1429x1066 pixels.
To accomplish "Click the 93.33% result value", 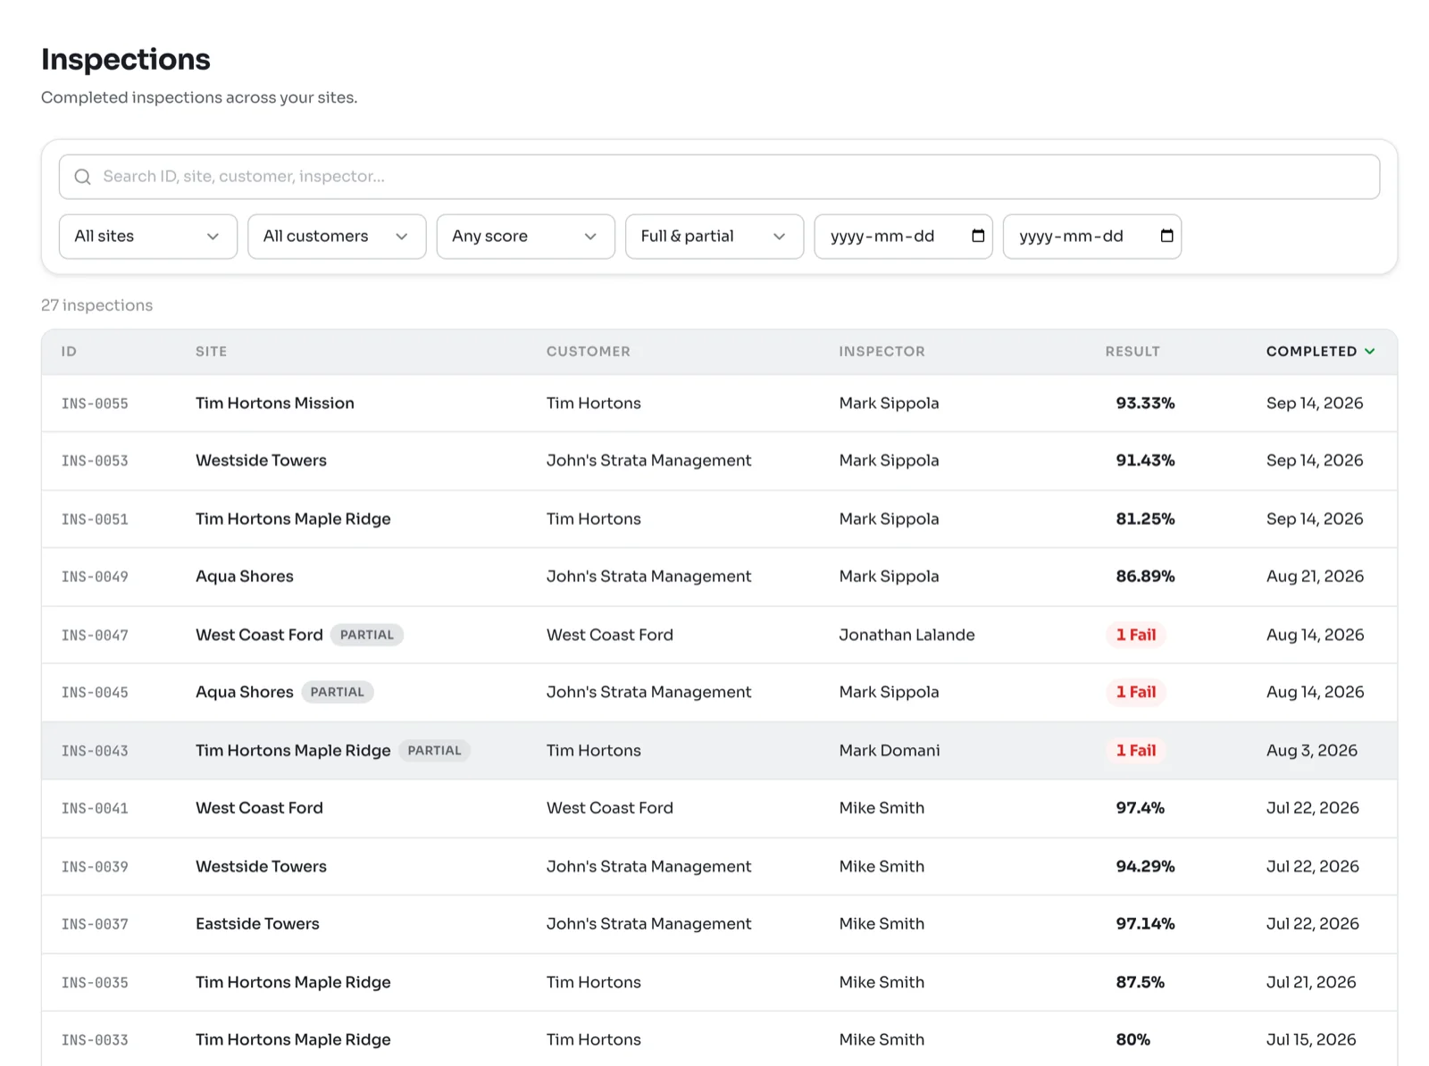I will (x=1145, y=404).
